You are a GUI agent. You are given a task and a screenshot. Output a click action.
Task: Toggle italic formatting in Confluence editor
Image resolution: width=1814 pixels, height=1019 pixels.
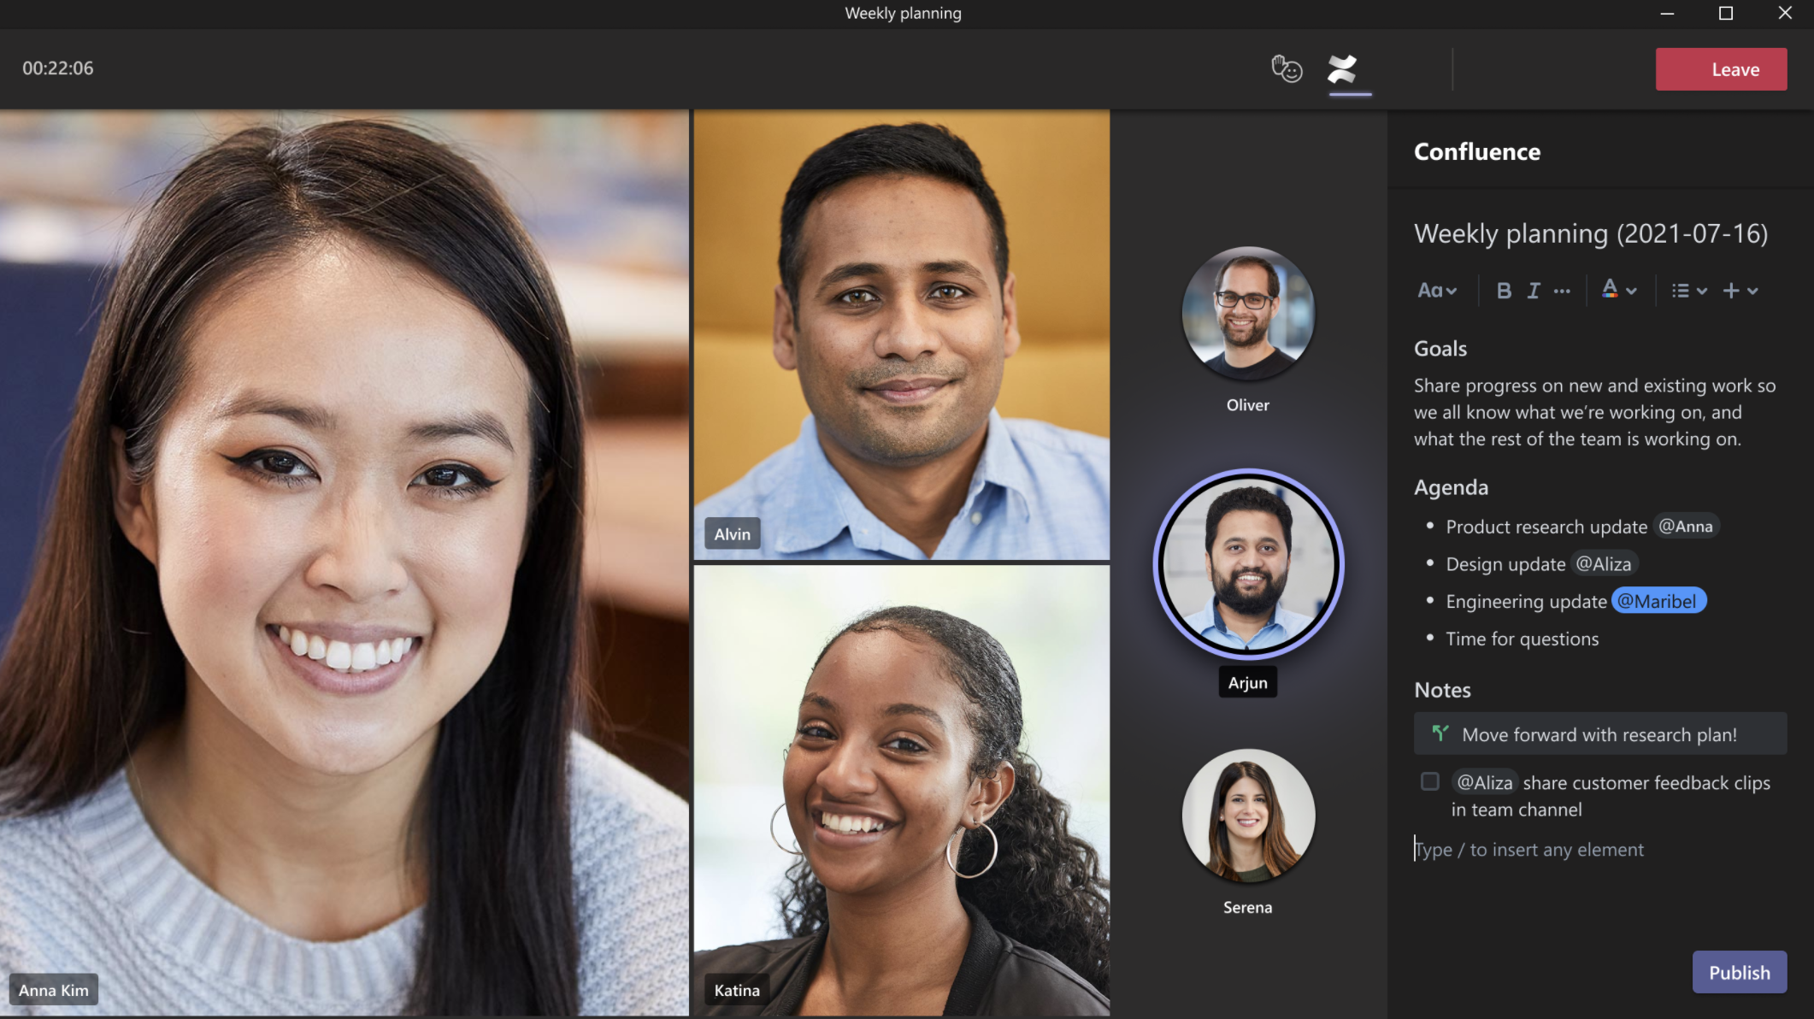point(1533,291)
